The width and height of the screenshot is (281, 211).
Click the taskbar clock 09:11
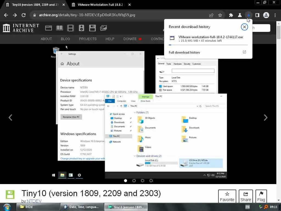[274, 207]
